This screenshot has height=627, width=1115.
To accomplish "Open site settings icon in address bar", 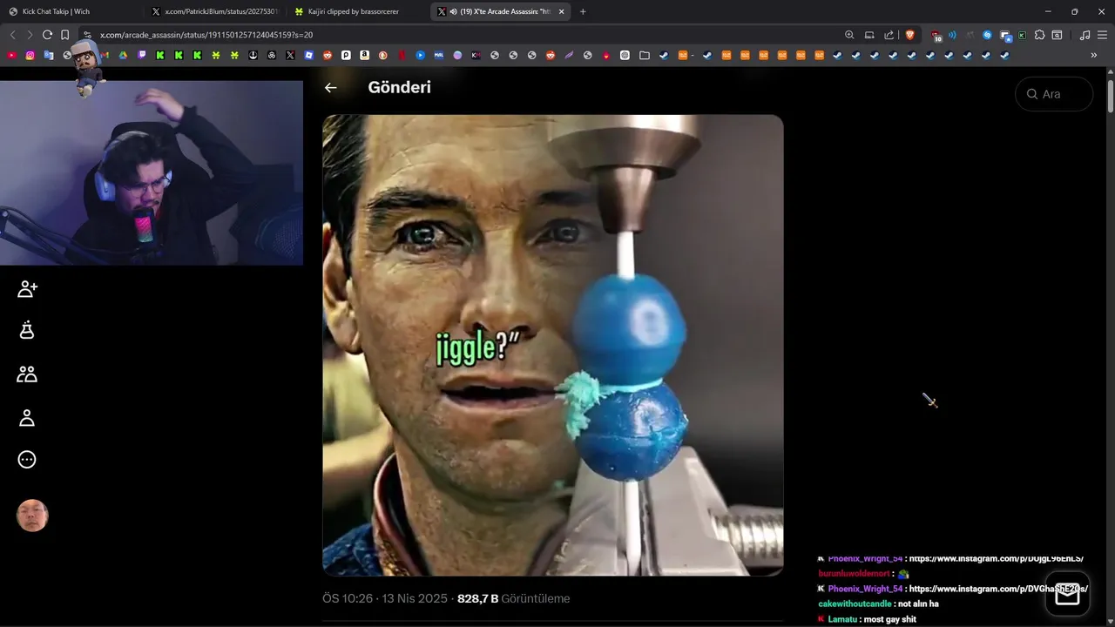I will pyautogui.click(x=87, y=35).
